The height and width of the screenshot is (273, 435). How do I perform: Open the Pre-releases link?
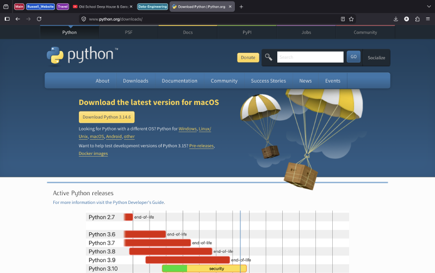click(x=201, y=146)
